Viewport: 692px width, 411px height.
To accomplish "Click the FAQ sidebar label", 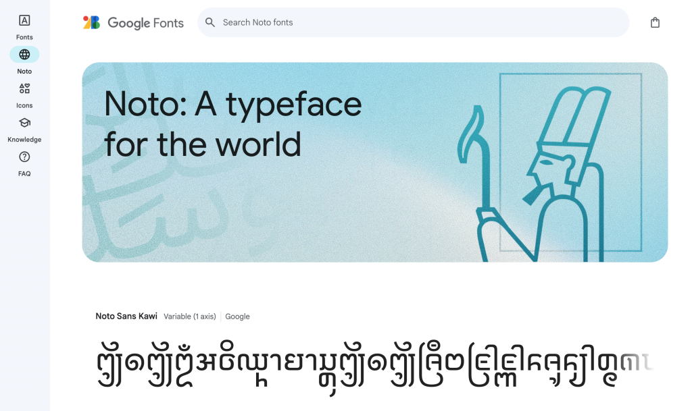I will [24, 173].
